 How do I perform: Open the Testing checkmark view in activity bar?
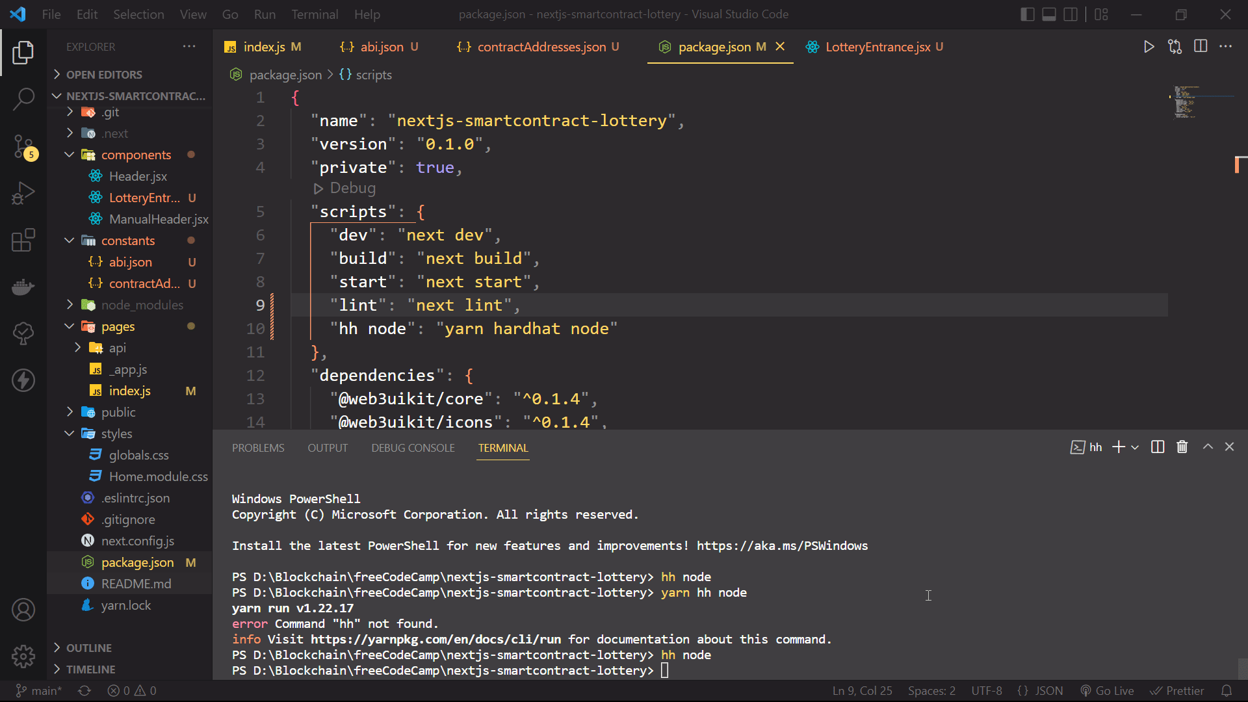pyautogui.click(x=23, y=333)
